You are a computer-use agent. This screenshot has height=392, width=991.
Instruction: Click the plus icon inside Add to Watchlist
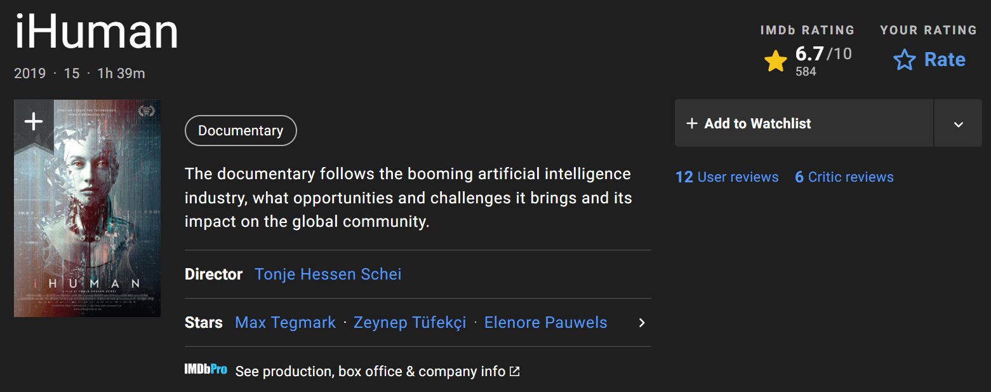pyautogui.click(x=691, y=123)
